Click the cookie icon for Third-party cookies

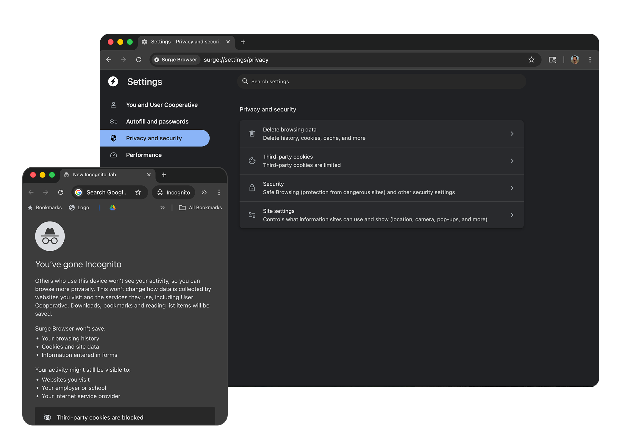[x=252, y=161]
